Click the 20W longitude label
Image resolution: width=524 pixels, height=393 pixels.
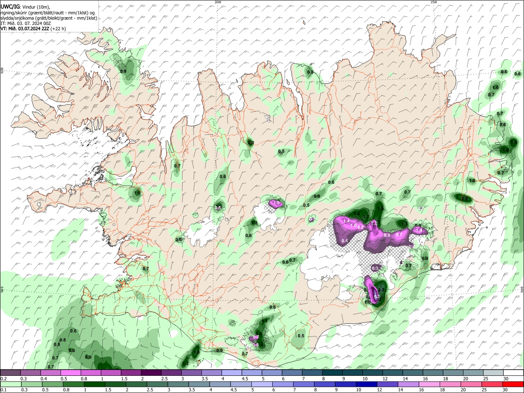pos(218,2)
